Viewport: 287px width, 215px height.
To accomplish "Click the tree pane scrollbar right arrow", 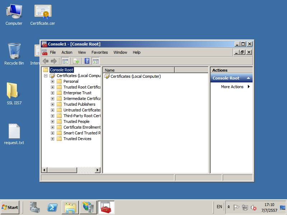I will (98, 170).
